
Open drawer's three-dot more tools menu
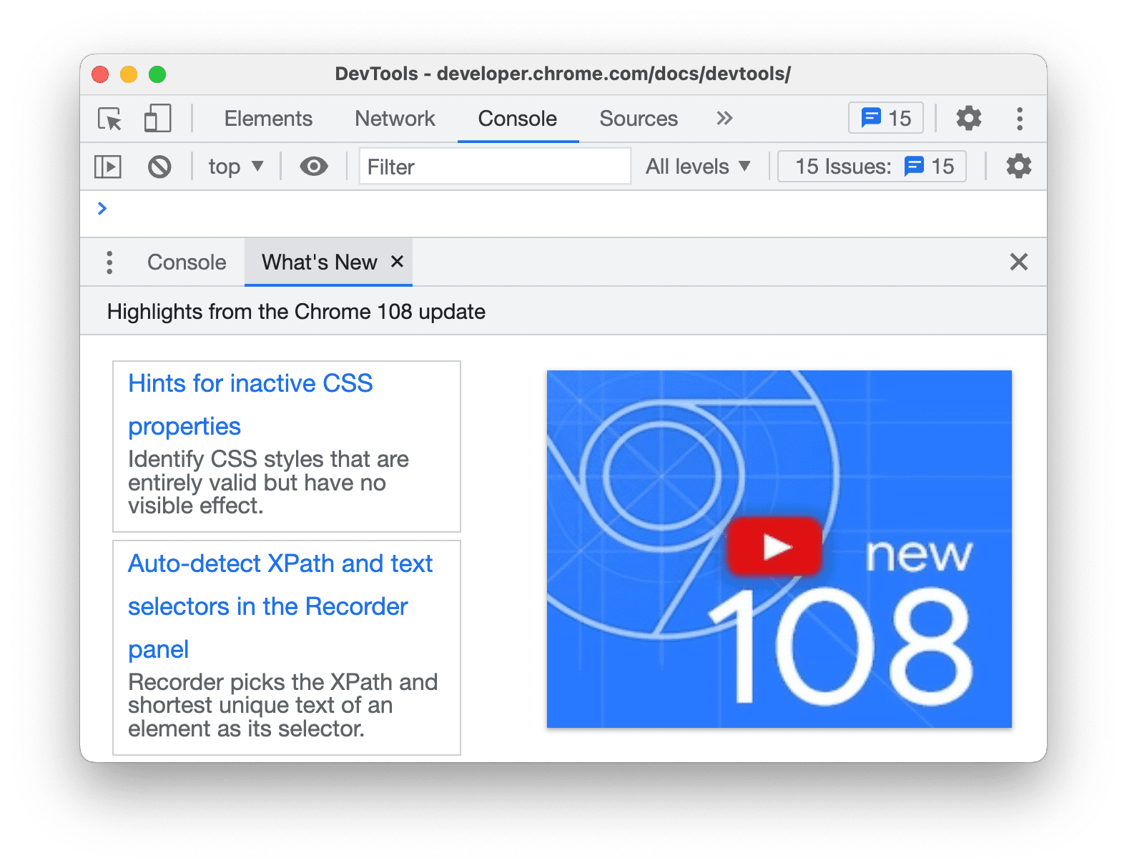click(109, 262)
